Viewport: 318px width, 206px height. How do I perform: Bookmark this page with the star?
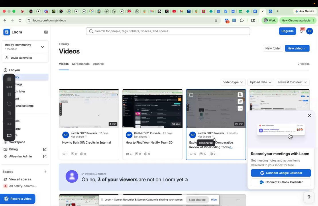pyautogui.click(x=216, y=20)
